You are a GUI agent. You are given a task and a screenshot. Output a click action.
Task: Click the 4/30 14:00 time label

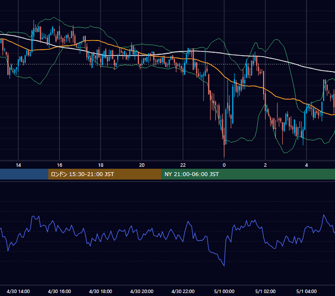click(18, 291)
